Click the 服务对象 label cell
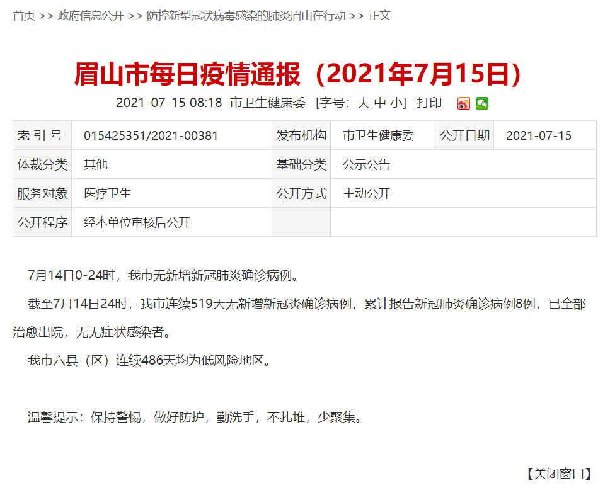The image size is (610, 495). [42, 193]
